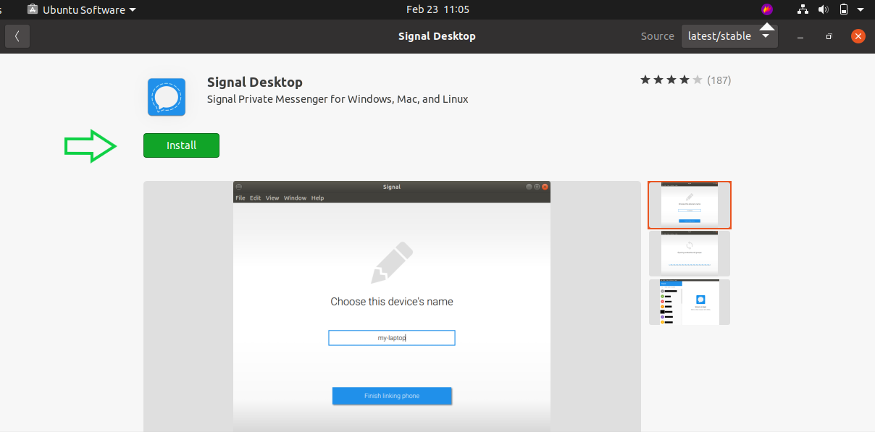Click the Firefox tray indicator icon
875x432 pixels.
[x=767, y=9]
